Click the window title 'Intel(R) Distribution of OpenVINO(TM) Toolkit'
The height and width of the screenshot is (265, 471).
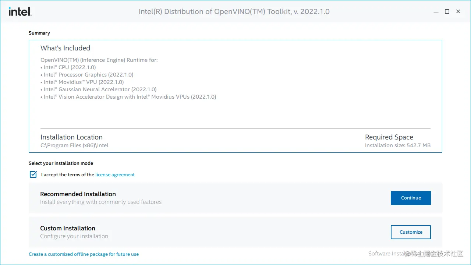(234, 12)
